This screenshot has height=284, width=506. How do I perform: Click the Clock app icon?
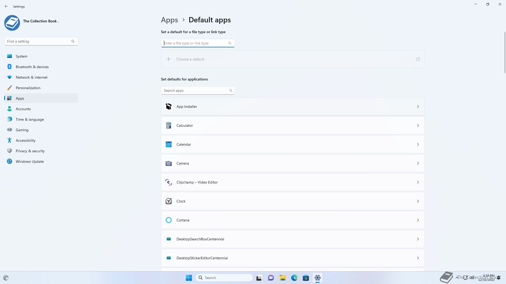coord(169,201)
